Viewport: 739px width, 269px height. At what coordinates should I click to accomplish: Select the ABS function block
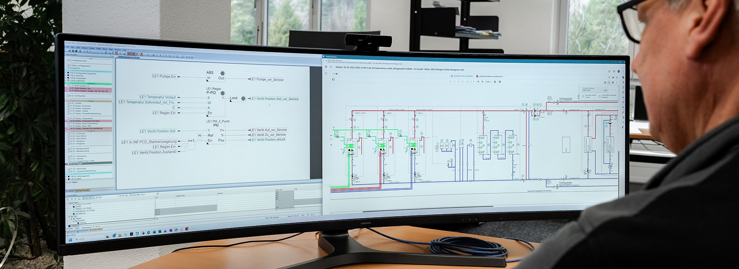(x=216, y=75)
